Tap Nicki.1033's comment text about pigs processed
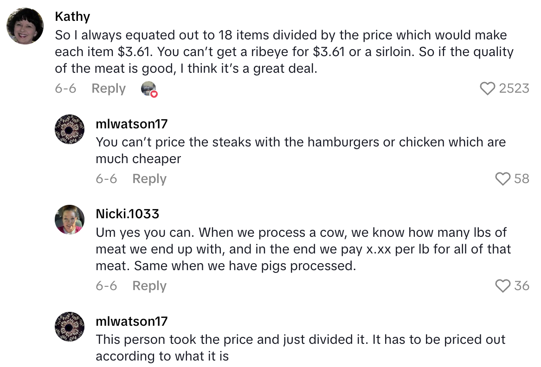Viewport: 541px width, 367px height. (303, 249)
